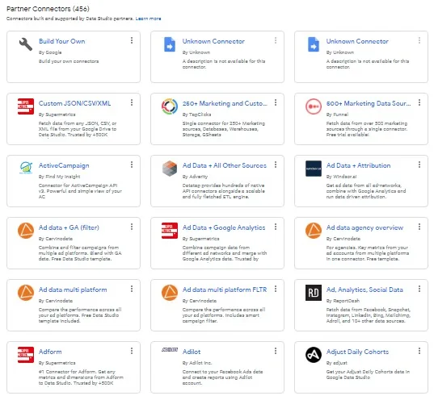Click the Custom JSON/CSV/XML Supermetrics icon
The image size is (434, 400).
26,106
